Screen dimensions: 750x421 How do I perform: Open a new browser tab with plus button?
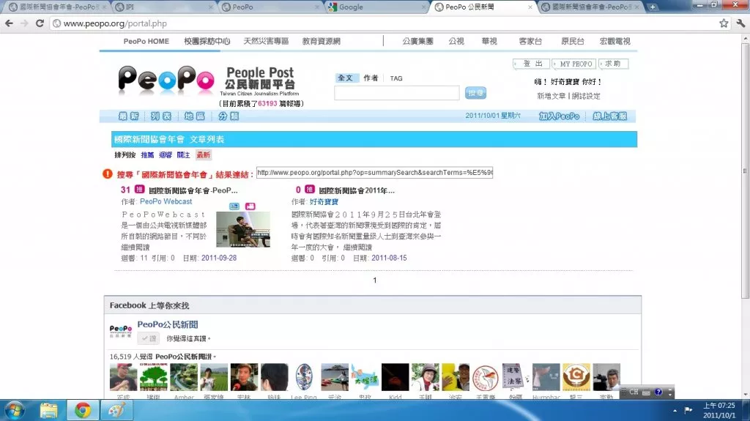pyautogui.click(x=653, y=7)
